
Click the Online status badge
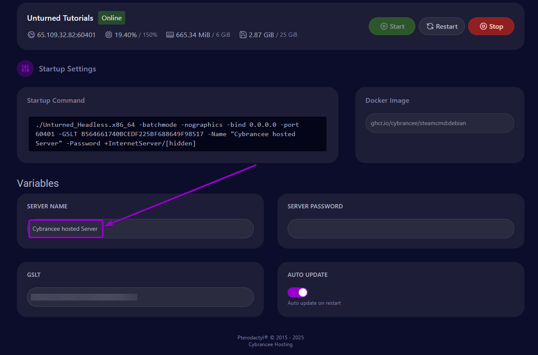(112, 18)
